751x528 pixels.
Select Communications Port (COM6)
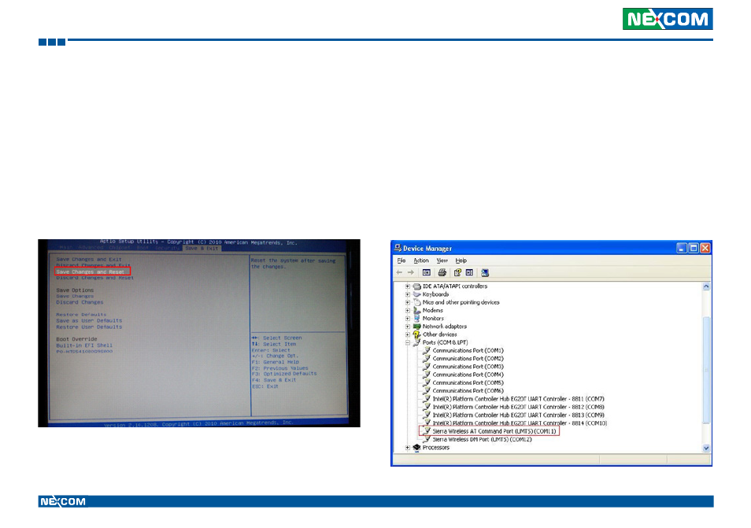468,390
